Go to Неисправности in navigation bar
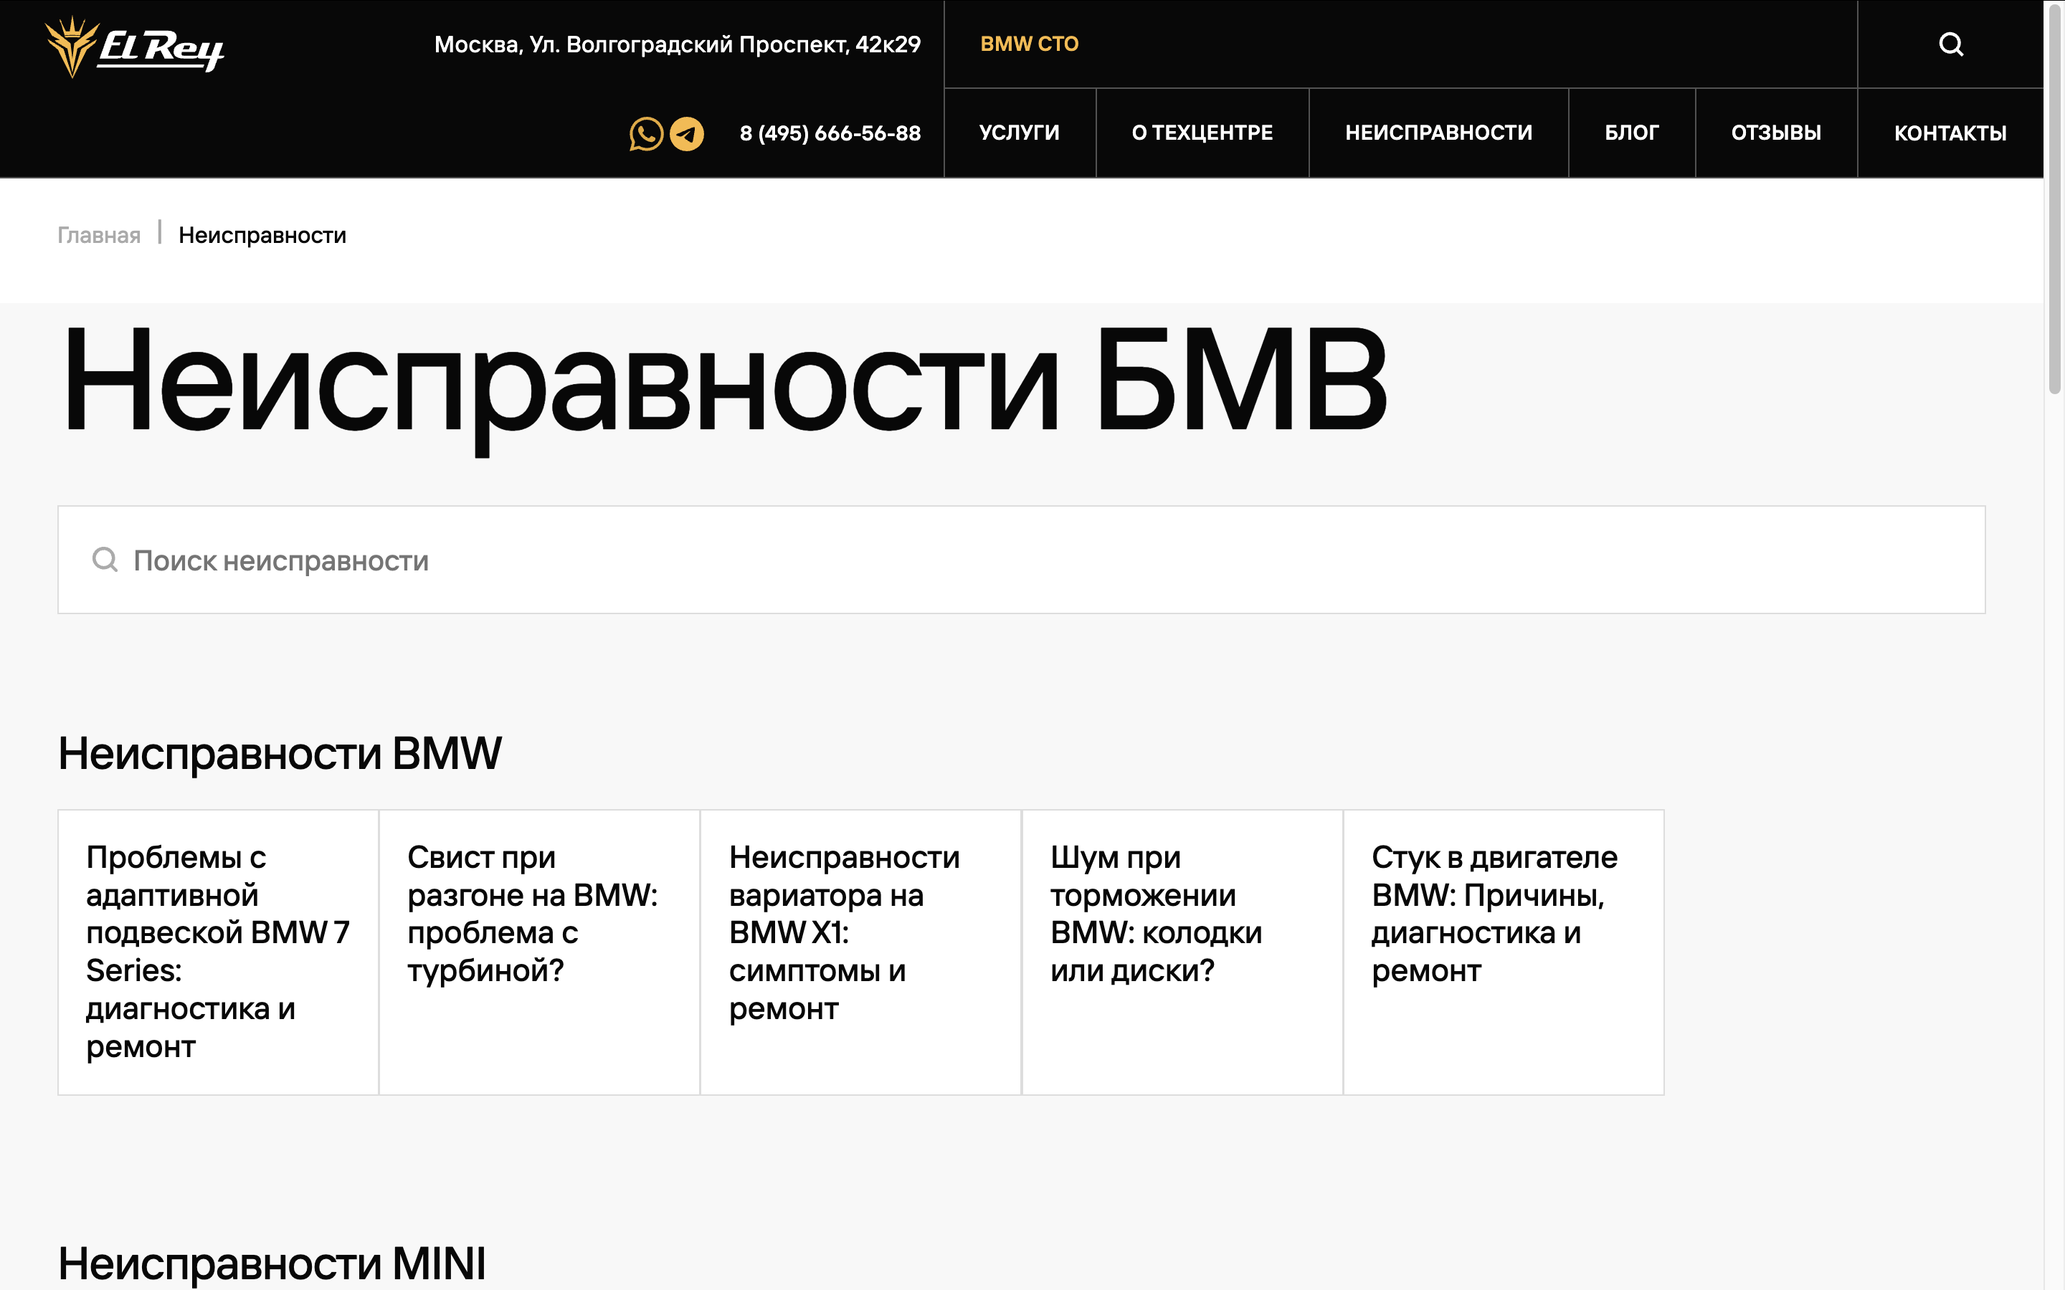The width and height of the screenshot is (2065, 1290). click(1438, 133)
